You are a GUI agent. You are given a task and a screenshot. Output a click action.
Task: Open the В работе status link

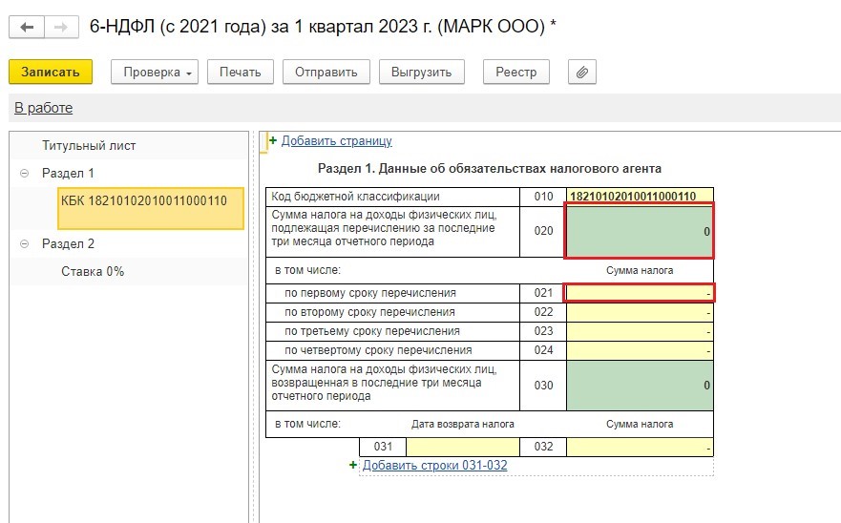tap(43, 108)
